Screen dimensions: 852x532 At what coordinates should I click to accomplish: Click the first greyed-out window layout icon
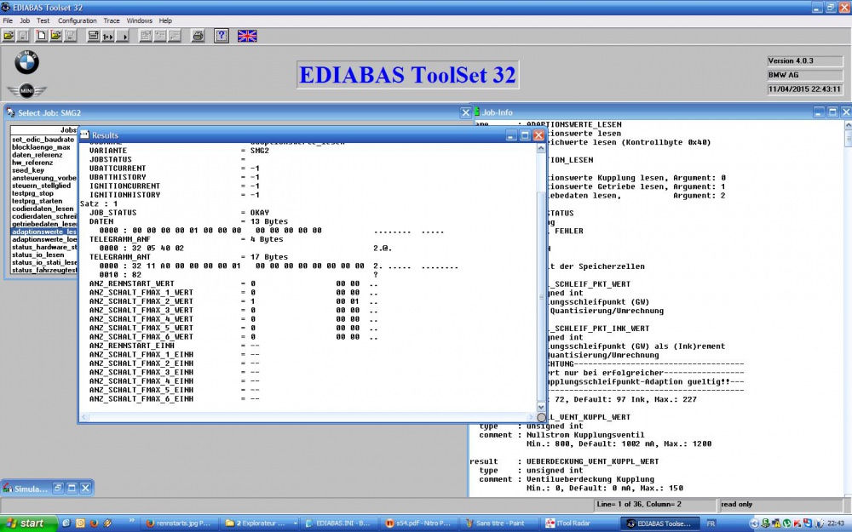[x=146, y=36]
